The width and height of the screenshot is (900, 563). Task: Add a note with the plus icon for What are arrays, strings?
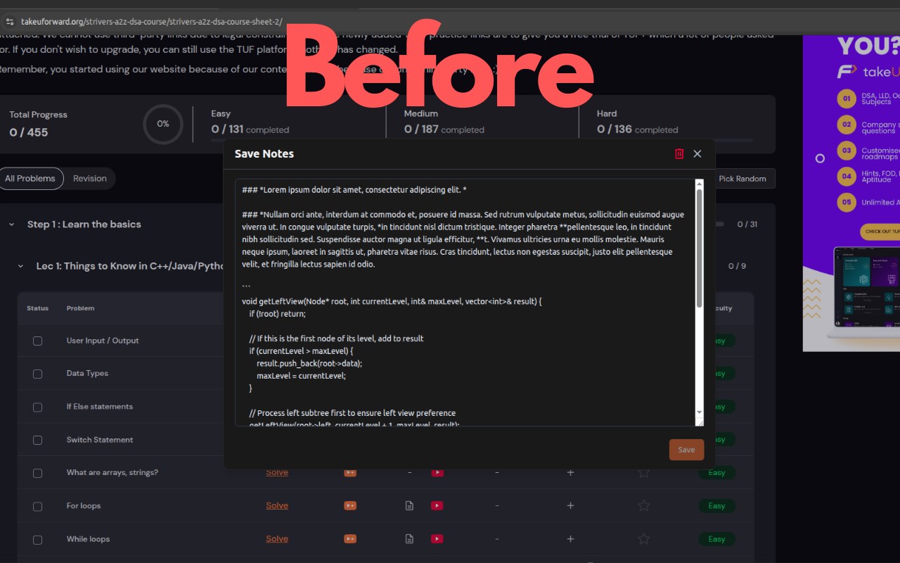point(570,472)
